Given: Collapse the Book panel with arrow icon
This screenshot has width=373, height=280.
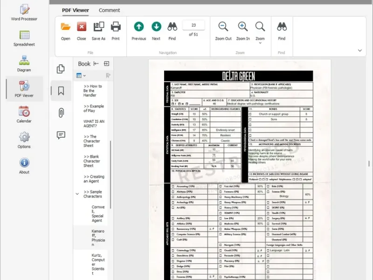Looking at the screenshot, I should pyautogui.click(x=96, y=63).
